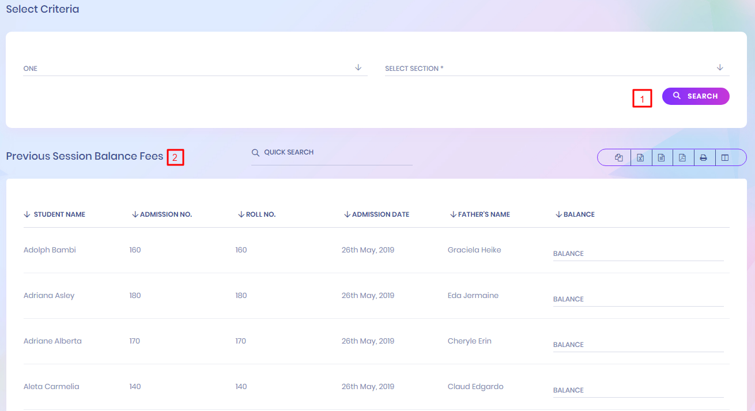The width and height of the screenshot is (755, 411).
Task: Export table using the PDF icon
Action: (682, 157)
